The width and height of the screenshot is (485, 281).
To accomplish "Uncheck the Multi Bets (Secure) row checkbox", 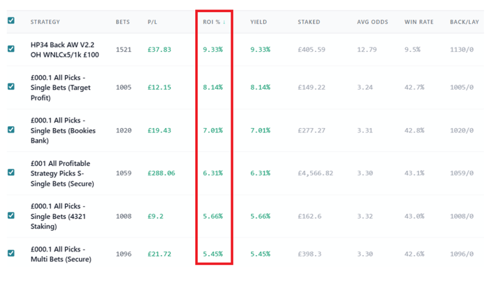I will click(11, 253).
